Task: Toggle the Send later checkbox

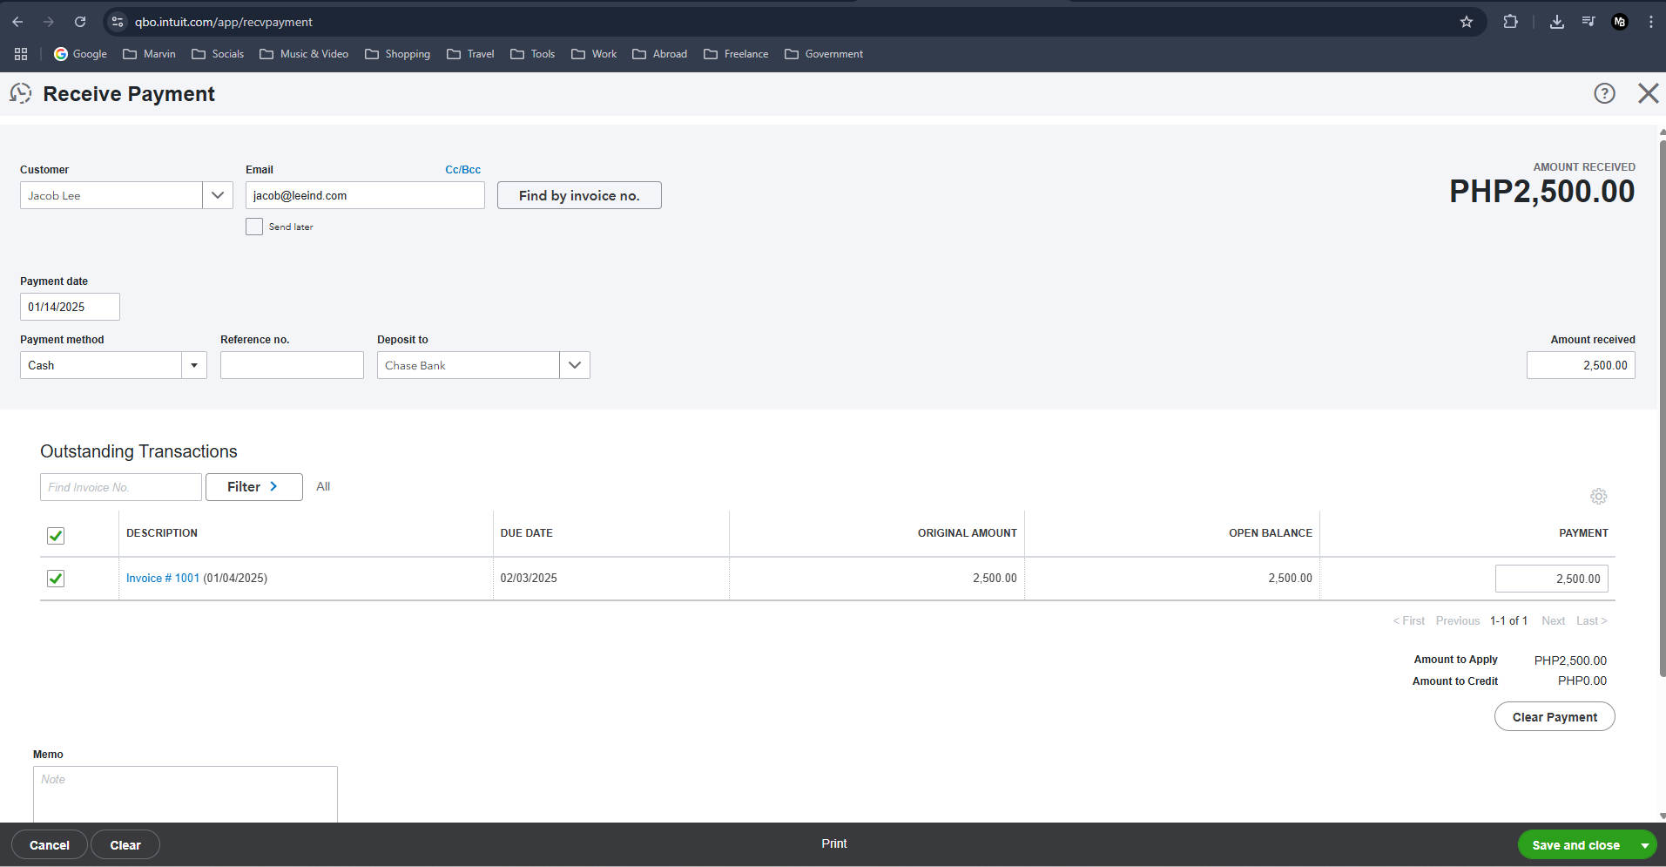Action: [x=254, y=227]
